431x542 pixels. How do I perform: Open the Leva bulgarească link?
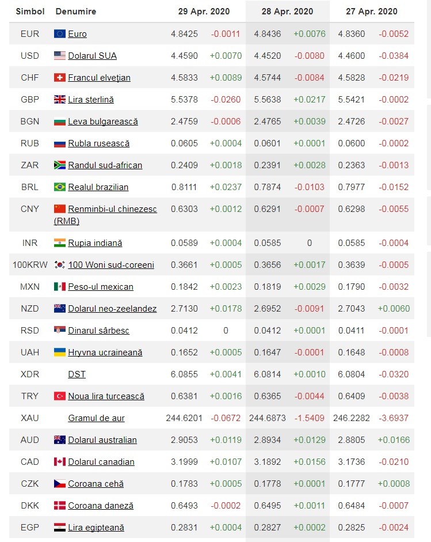click(103, 122)
